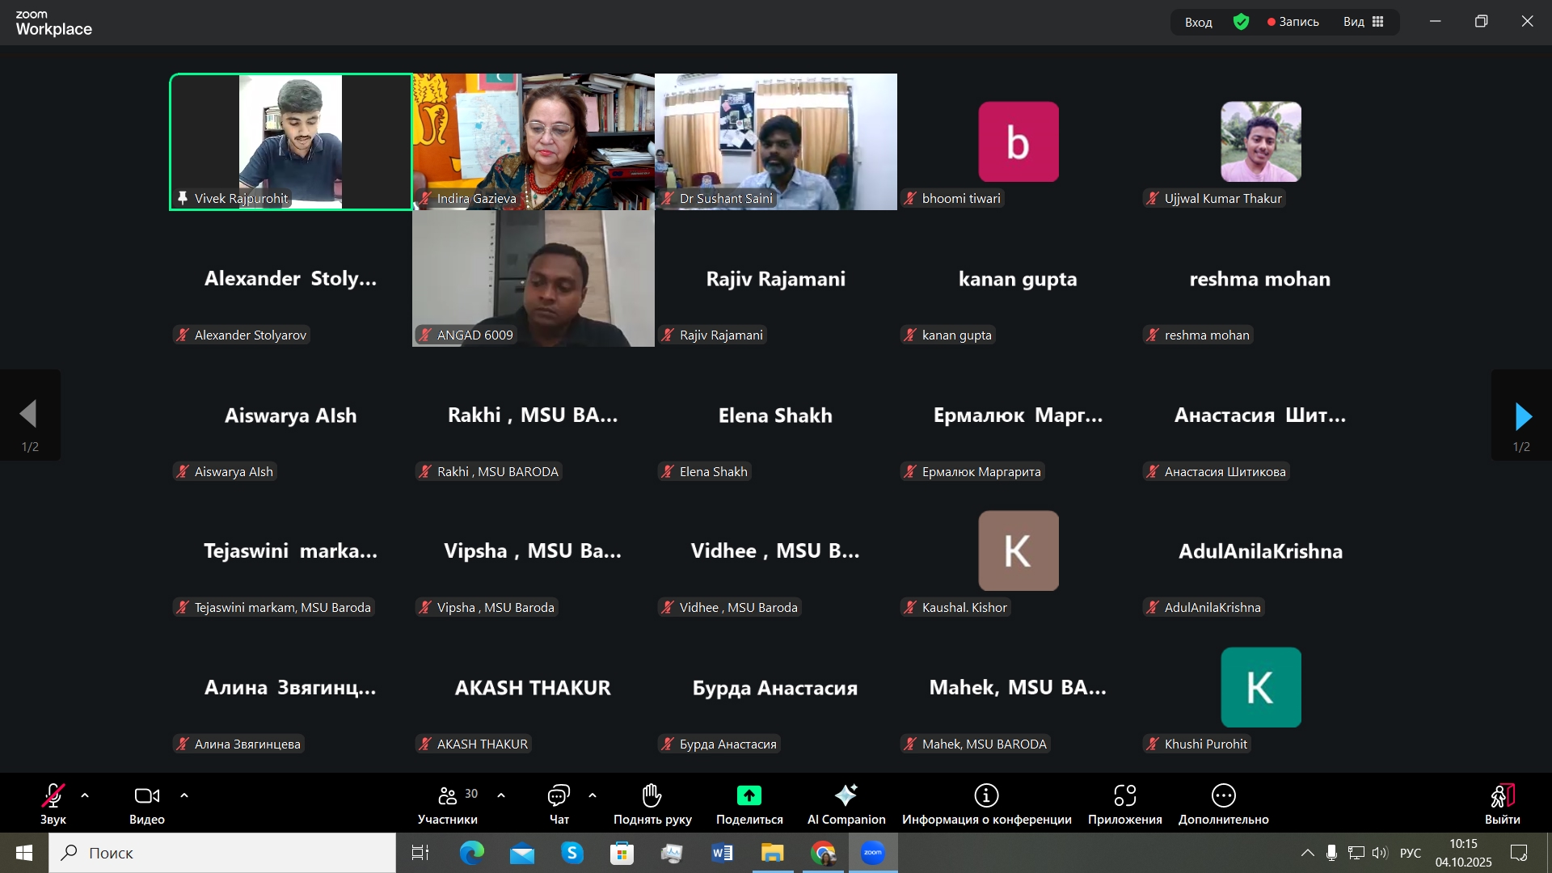Click the Вход sign-in item
The image size is (1552, 873).
tap(1198, 22)
